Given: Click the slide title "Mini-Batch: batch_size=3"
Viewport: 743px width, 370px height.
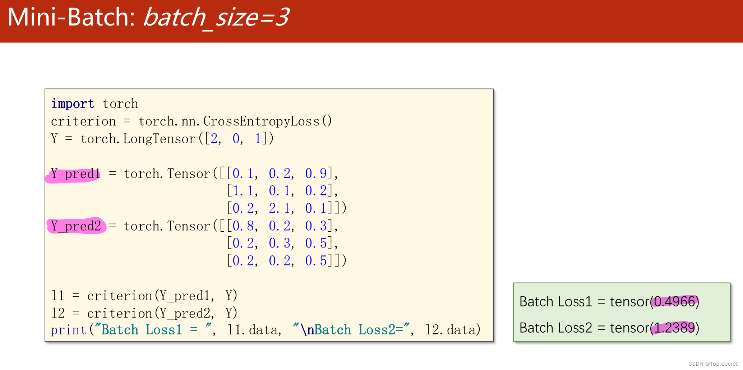Looking at the screenshot, I should pyautogui.click(x=148, y=17).
